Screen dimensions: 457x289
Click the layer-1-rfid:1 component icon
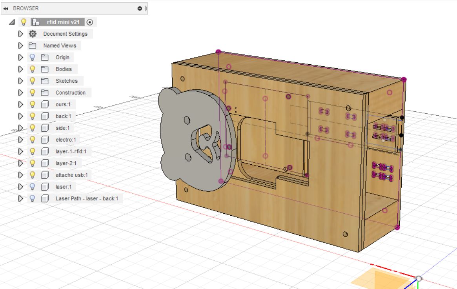pos(45,151)
